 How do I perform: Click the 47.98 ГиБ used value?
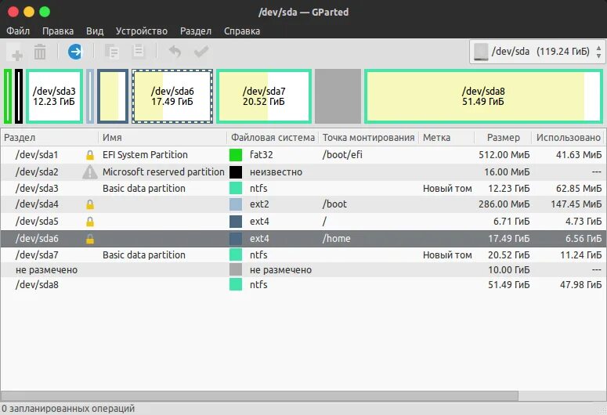pos(580,285)
